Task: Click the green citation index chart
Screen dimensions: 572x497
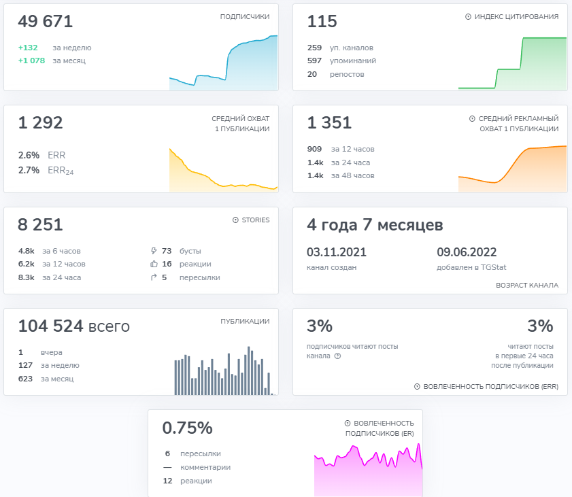Action: 513,63
